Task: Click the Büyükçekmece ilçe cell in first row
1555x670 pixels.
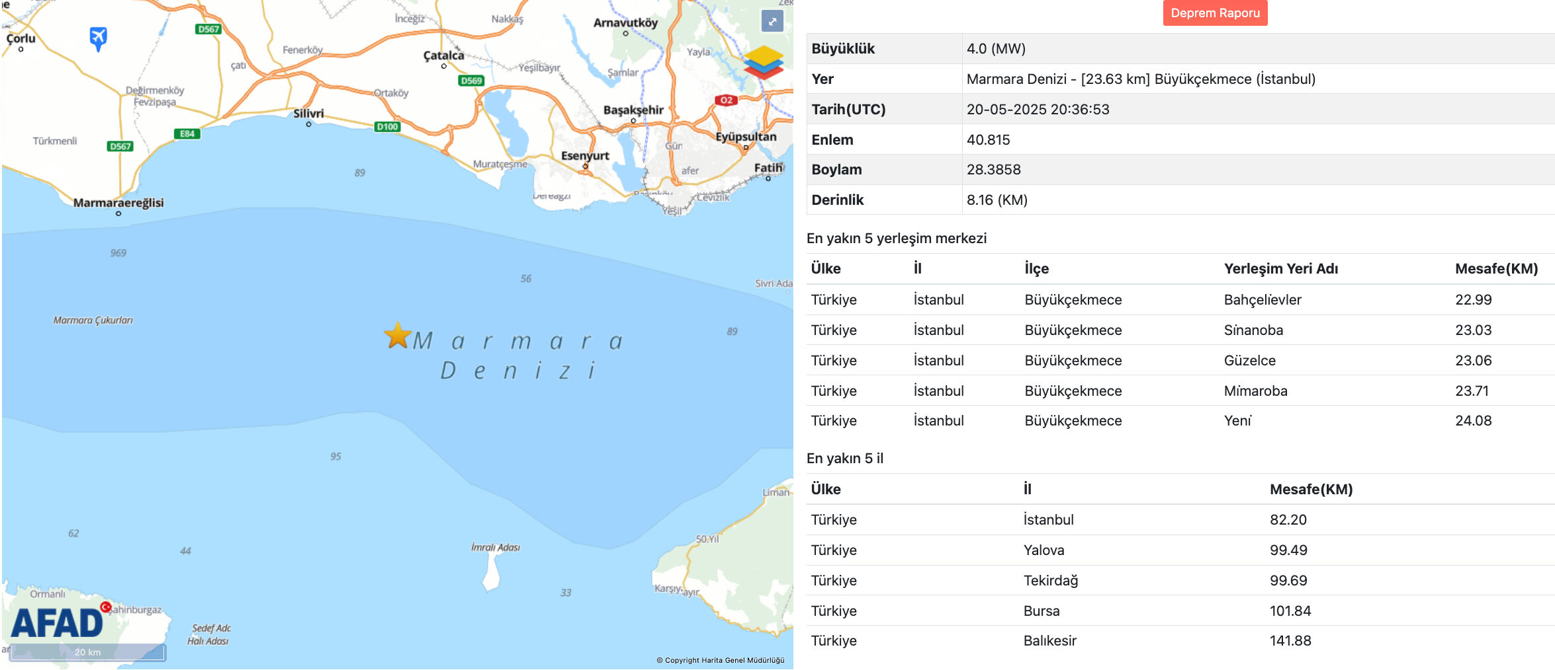Action: [1073, 299]
